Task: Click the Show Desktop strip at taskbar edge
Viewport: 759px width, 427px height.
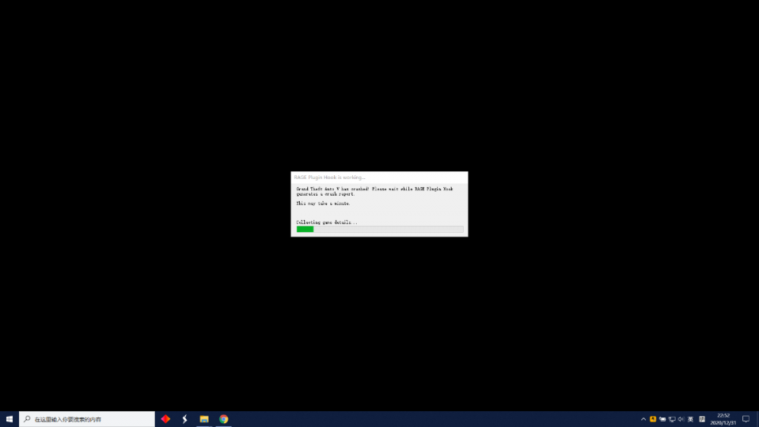Action: (757, 419)
